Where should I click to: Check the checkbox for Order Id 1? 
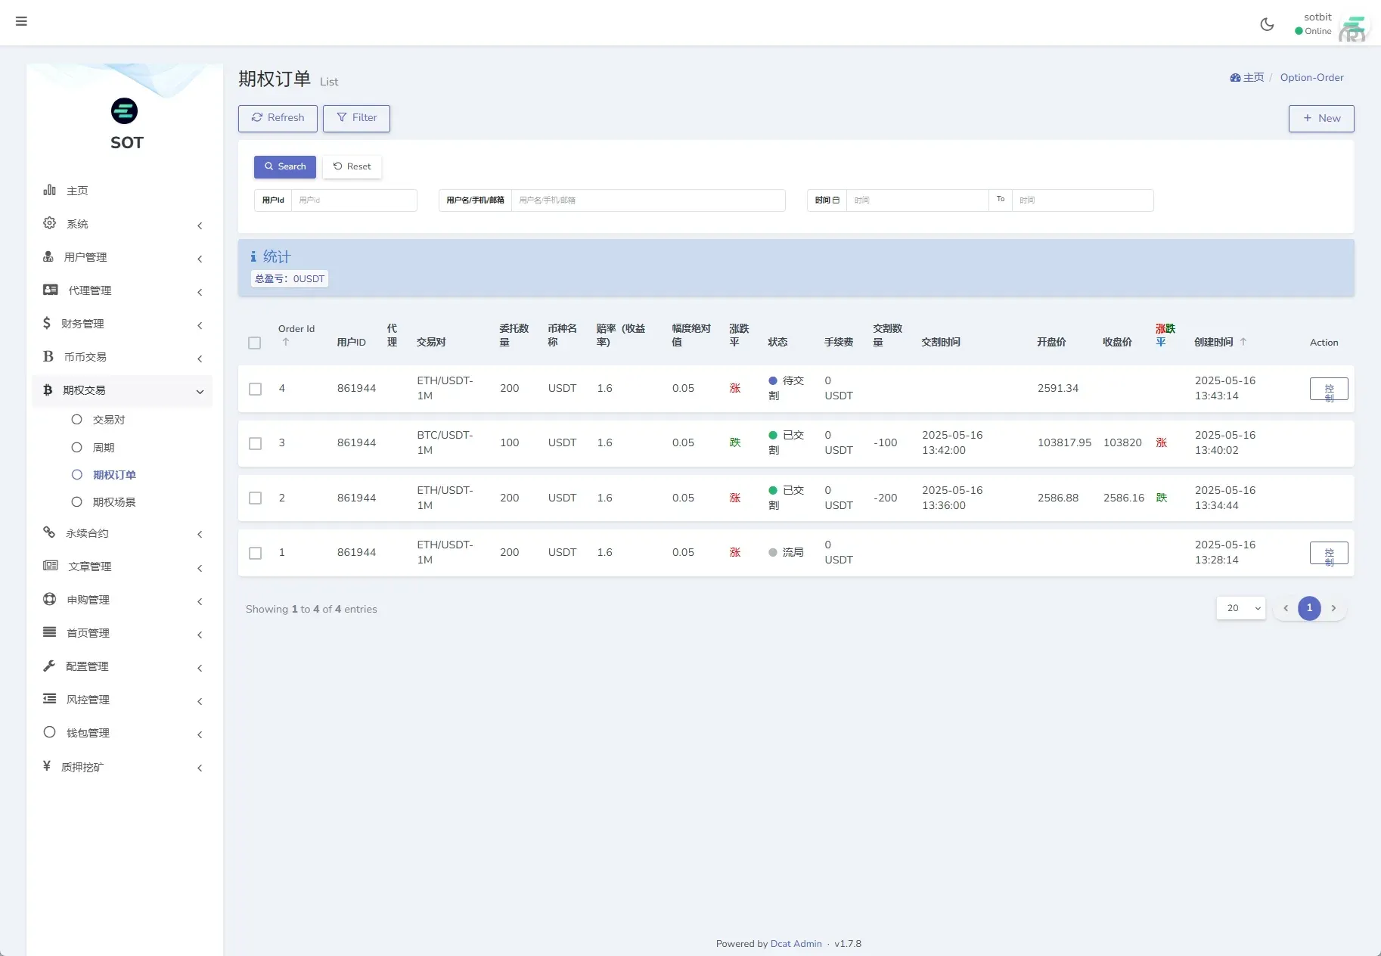255,553
